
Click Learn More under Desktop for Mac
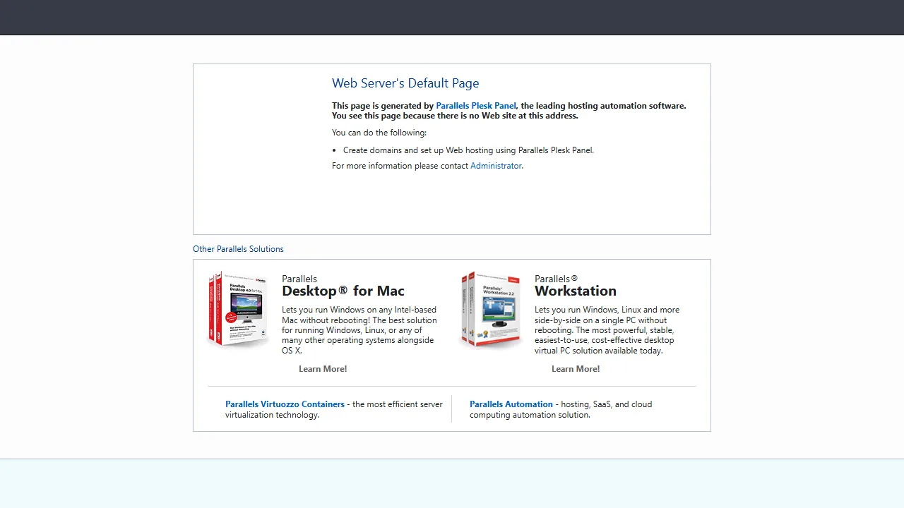coord(323,369)
